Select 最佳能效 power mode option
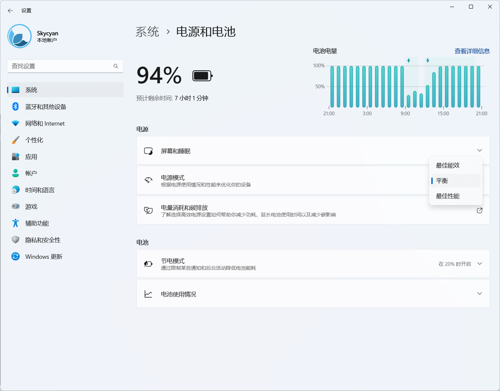Screen dimensions: 500x391 [x=456, y=166]
